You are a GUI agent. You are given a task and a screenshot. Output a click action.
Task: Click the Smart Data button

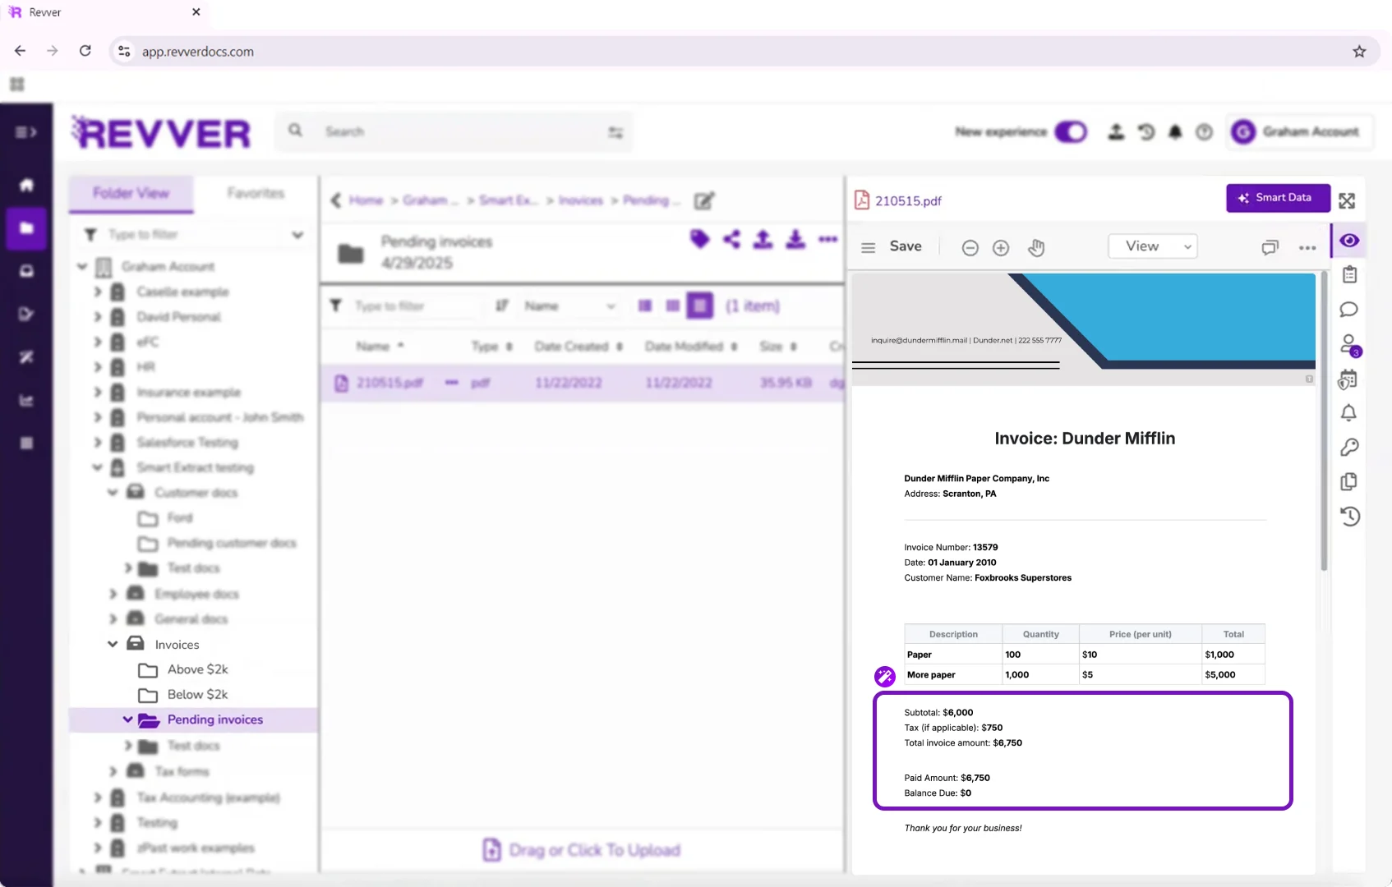[1278, 198]
